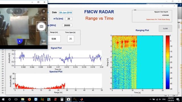Open the Action Center notifications icon
The width and height of the screenshot is (182, 102).
178,99
